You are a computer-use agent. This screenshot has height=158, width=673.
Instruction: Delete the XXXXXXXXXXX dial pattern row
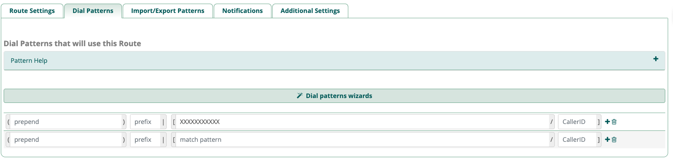(614, 122)
